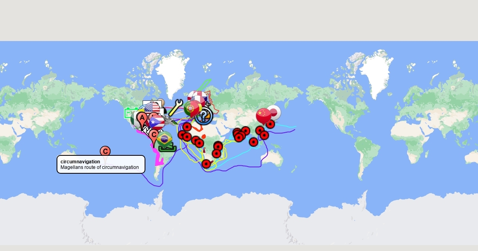The width and height of the screenshot is (478, 251).
Task: Open the yellow wrench marker
Action: pyautogui.click(x=175, y=108)
